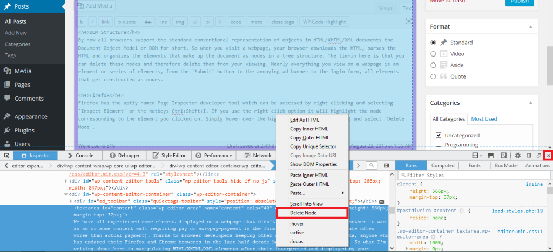553x252 pixels.
Task: Click the scratchpad icon in devtools toolbar
Action: (504, 156)
